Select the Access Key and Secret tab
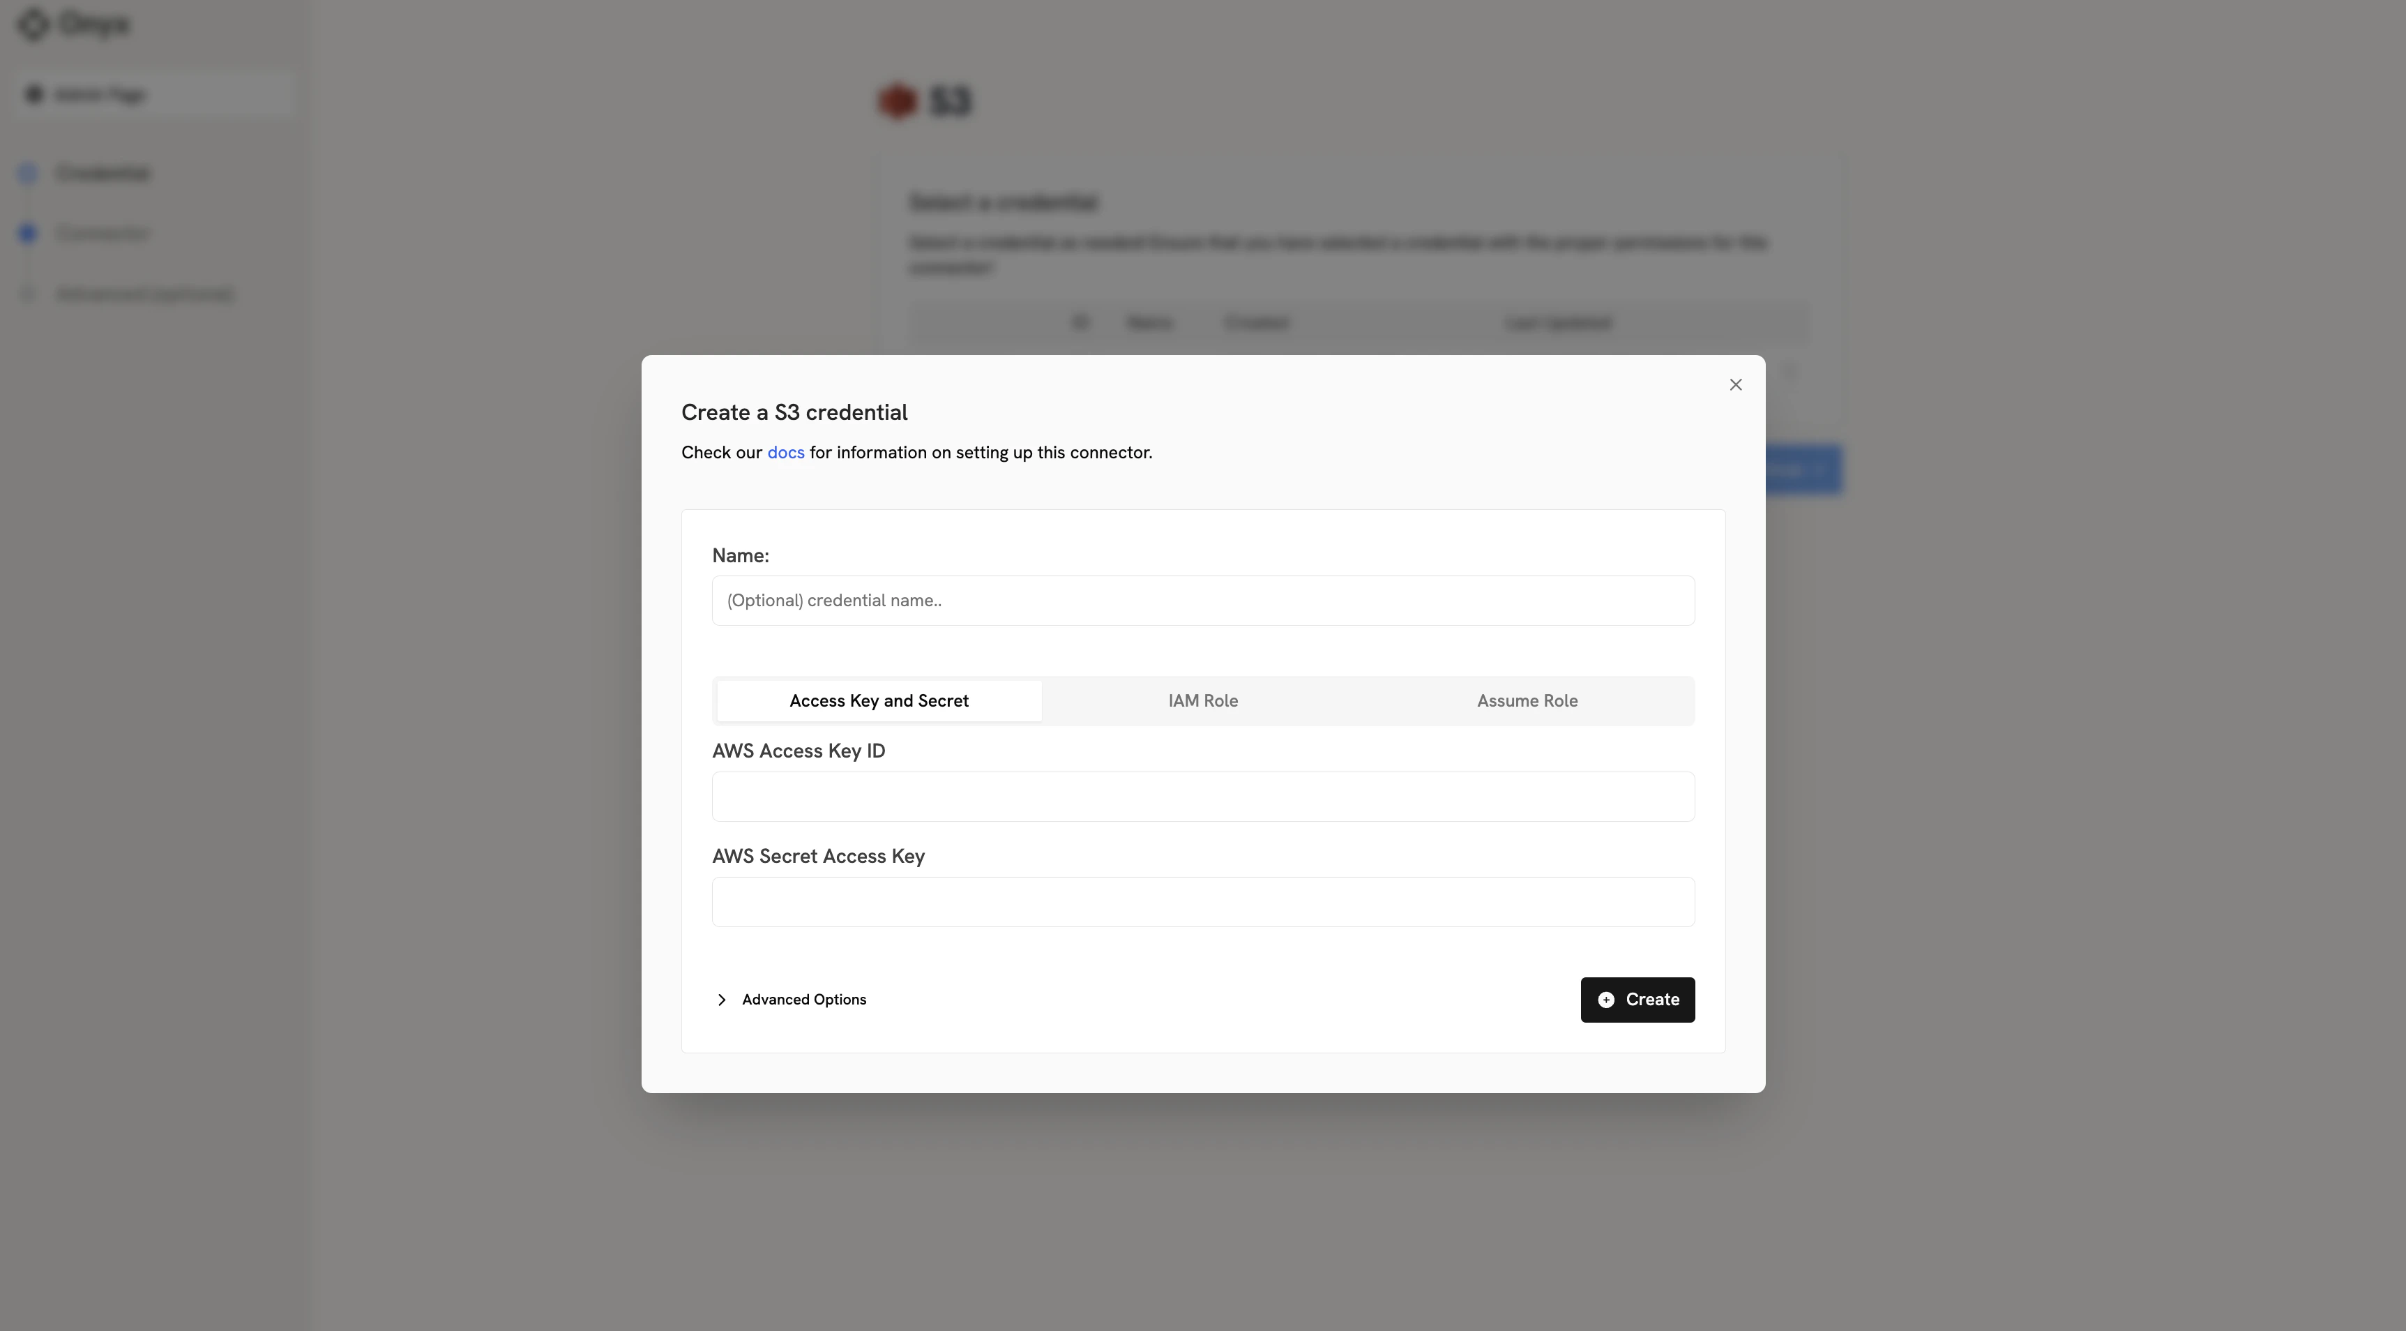Image resolution: width=2406 pixels, height=1331 pixels. click(x=878, y=700)
